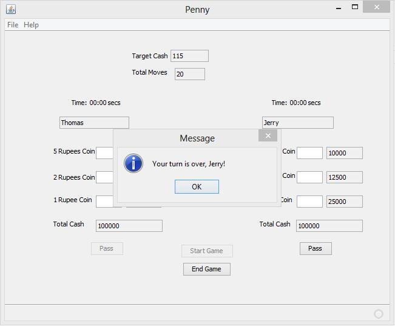Open the Help menu
Screen dimensions: 395x326
31,25
